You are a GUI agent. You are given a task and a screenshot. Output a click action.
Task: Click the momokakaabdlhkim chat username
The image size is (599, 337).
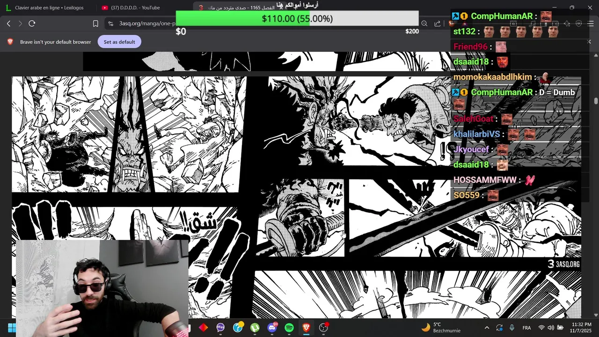tap(492, 77)
